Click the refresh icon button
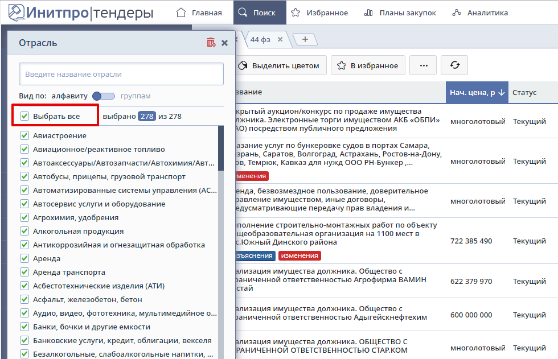 (x=454, y=65)
